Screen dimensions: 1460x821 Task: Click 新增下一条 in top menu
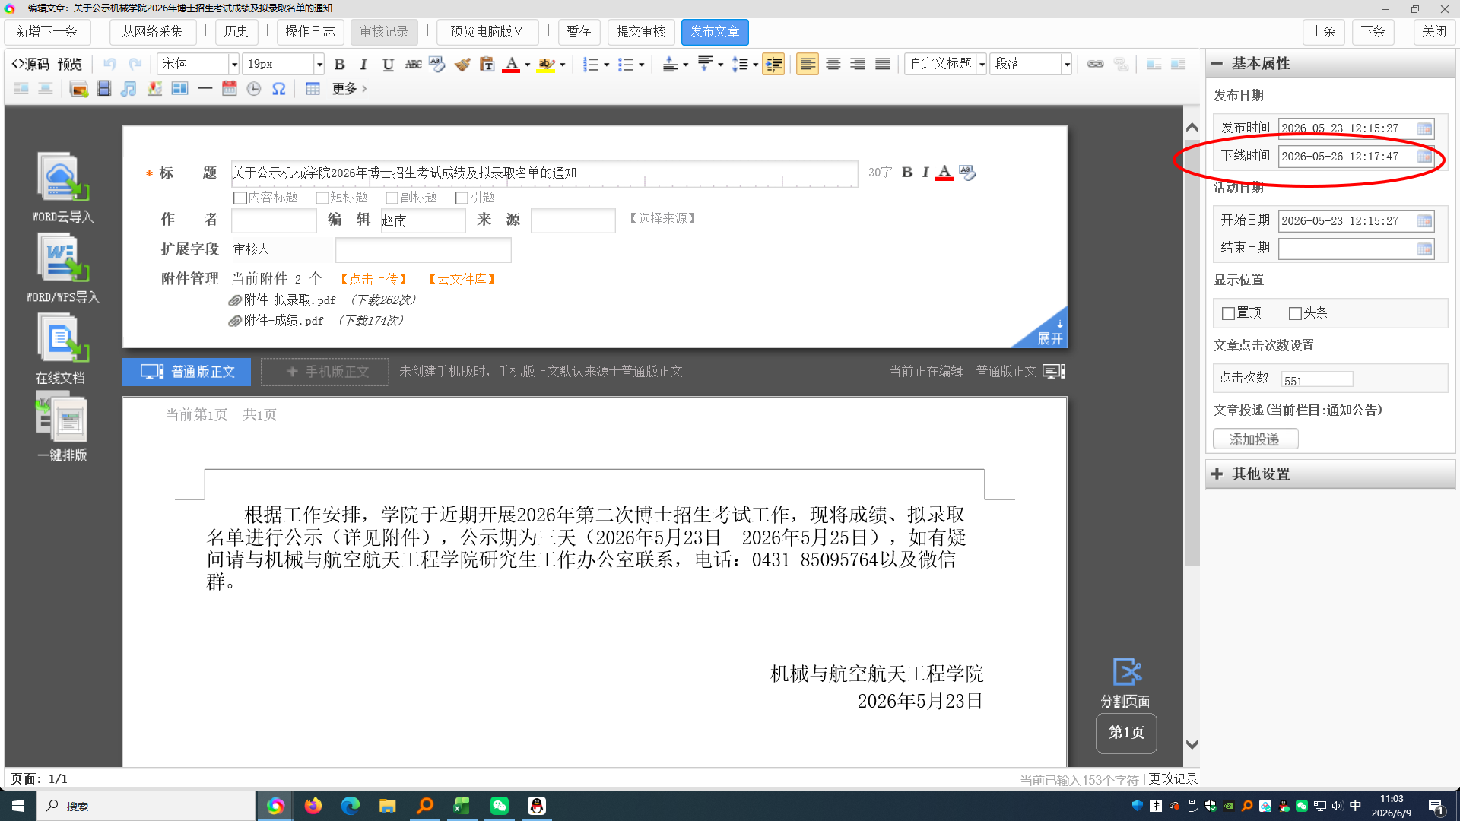(47, 32)
